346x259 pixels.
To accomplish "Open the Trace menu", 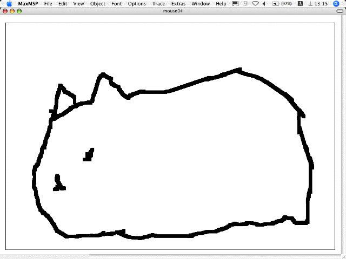I will coord(158,4).
